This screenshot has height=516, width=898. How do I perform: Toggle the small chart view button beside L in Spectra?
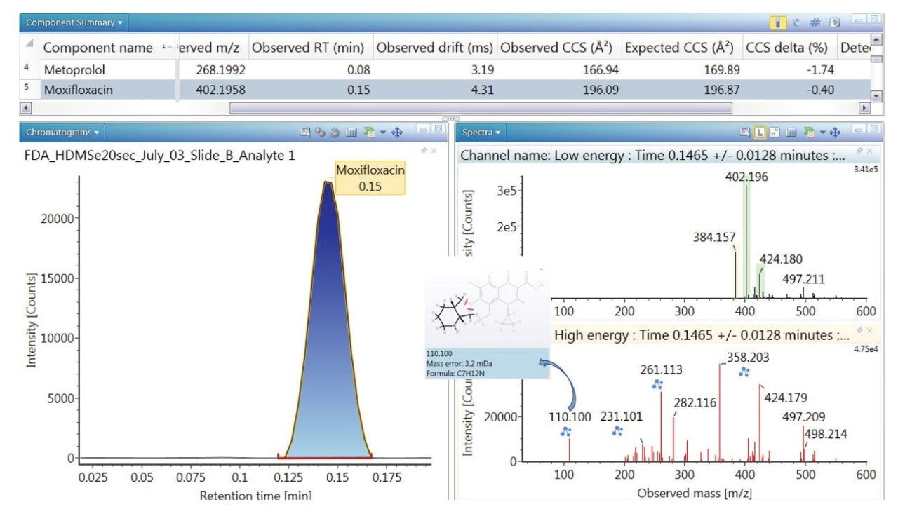pos(775,132)
